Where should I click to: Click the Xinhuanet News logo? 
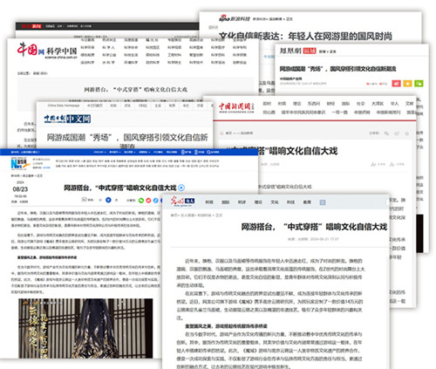20,164
